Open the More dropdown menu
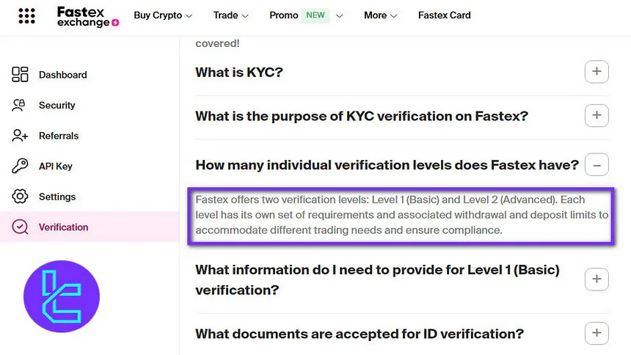 coord(380,15)
